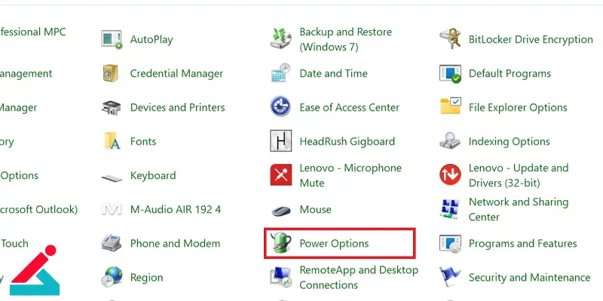Open the Programs and Features link

522,243
